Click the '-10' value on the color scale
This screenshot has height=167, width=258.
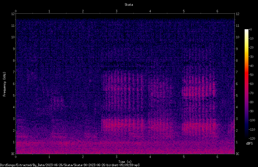pos(251,39)
